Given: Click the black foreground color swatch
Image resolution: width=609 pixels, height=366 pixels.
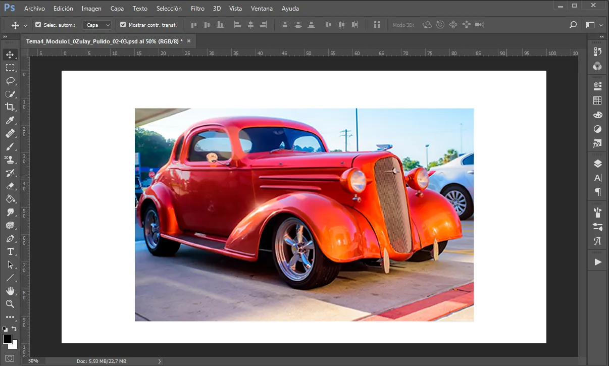Looking at the screenshot, I should click(x=7, y=339).
